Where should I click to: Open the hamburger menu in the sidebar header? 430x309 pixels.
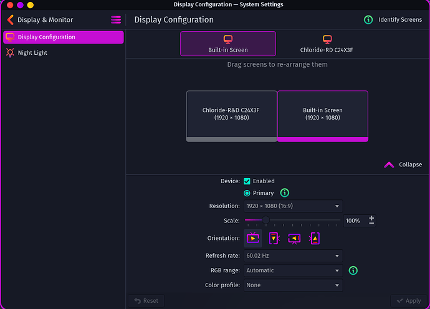point(116,20)
